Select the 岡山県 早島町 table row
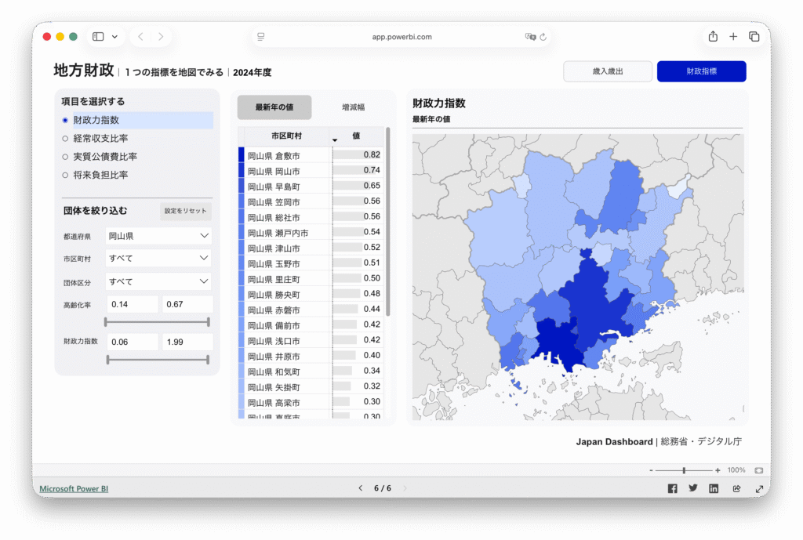The width and height of the screenshot is (803, 540). pyautogui.click(x=311, y=187)
